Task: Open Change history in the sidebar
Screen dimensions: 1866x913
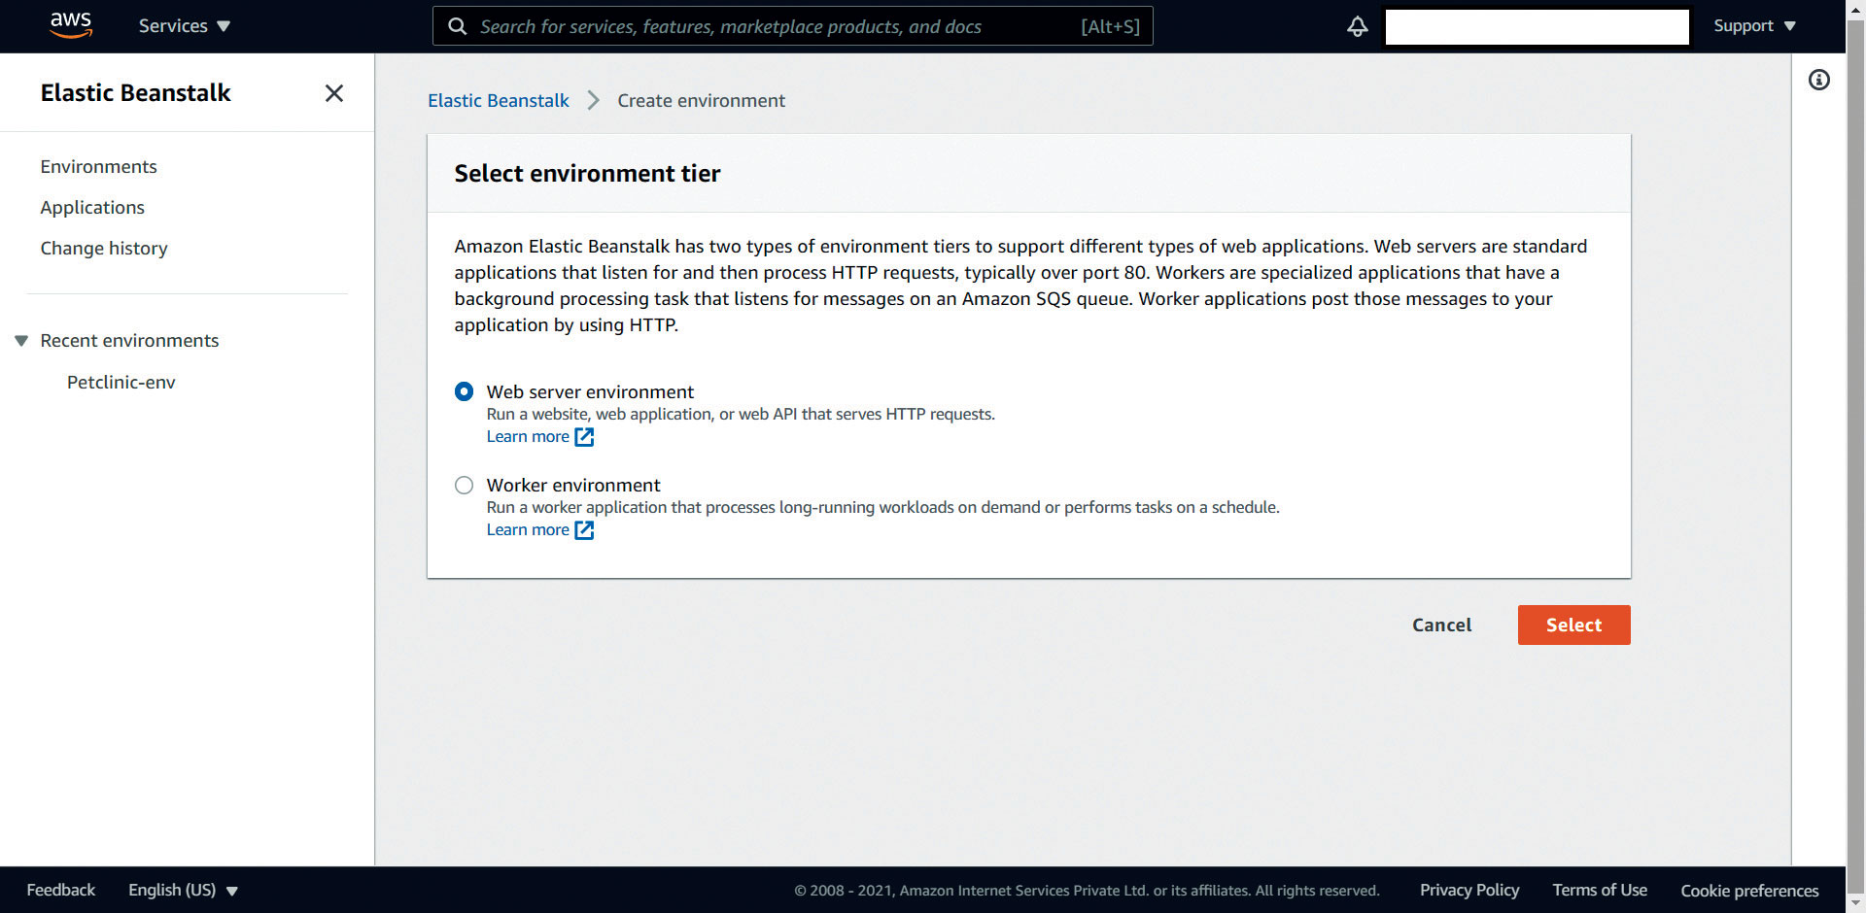Action: (x=104, y=248)
